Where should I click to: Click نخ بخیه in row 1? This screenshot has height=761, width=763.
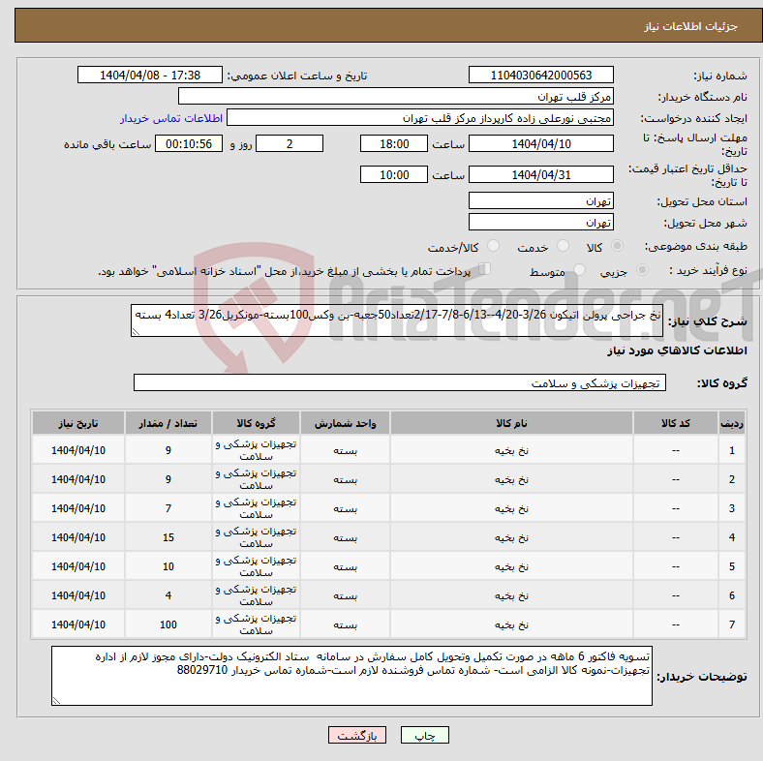511,450
